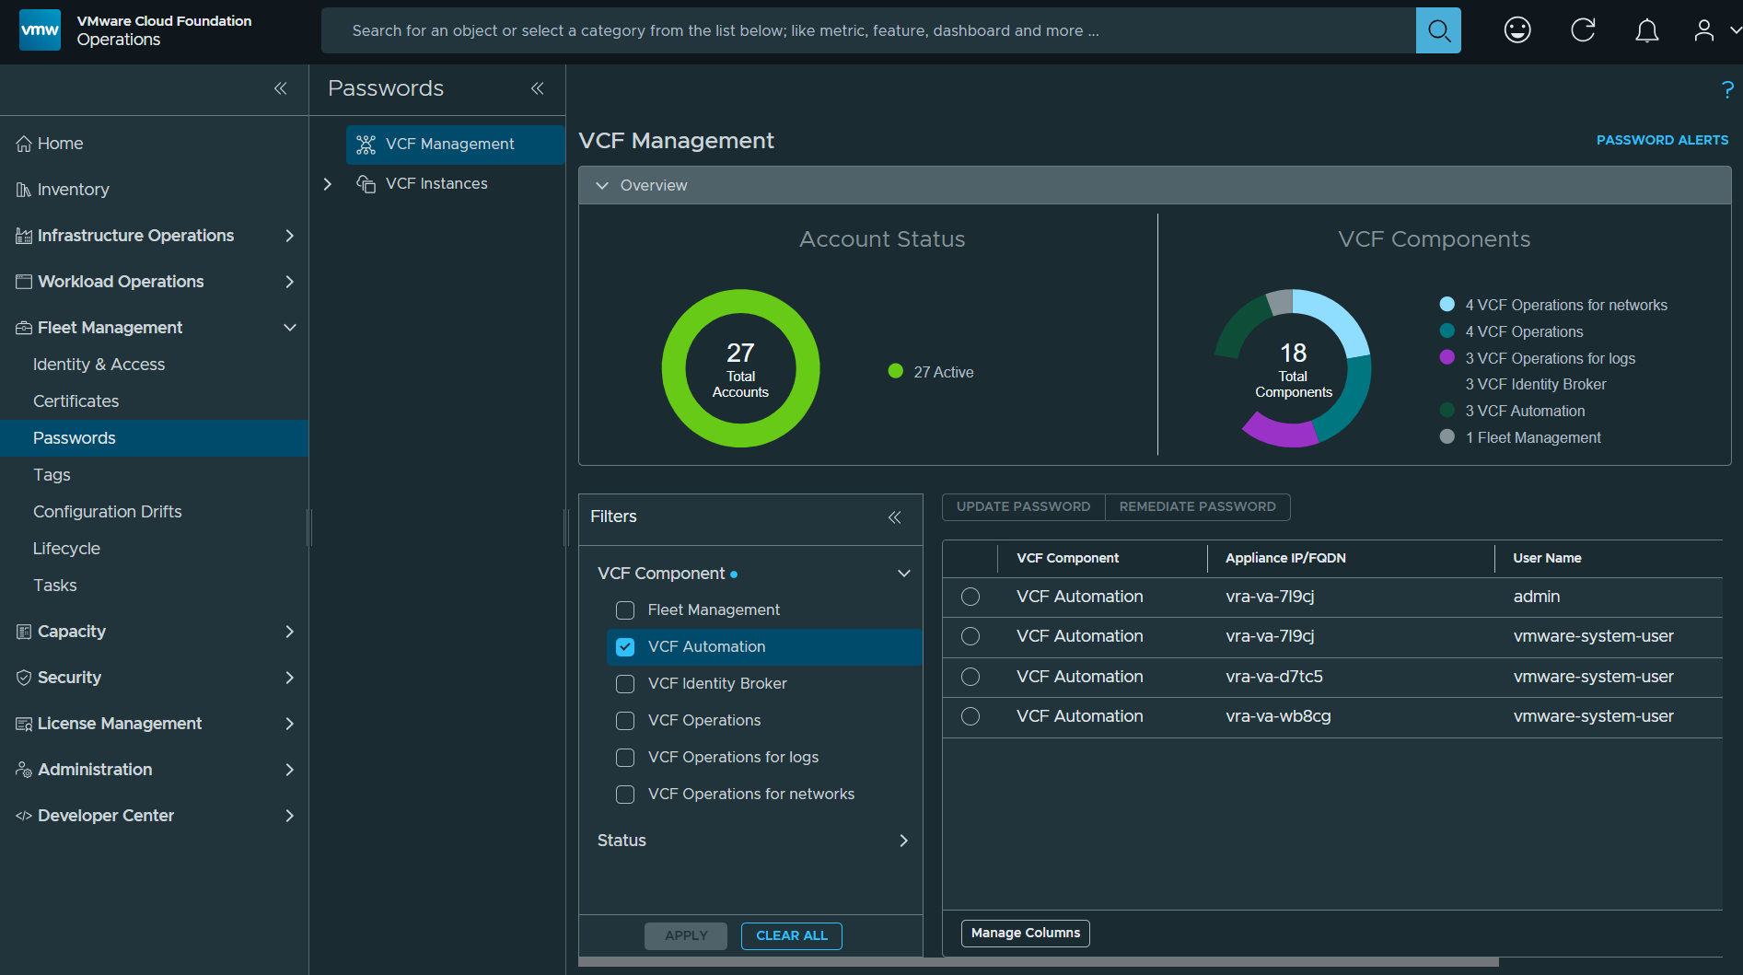1743x975 pixels.
Task: Open Lifecycle page
Action: point(66,549)
